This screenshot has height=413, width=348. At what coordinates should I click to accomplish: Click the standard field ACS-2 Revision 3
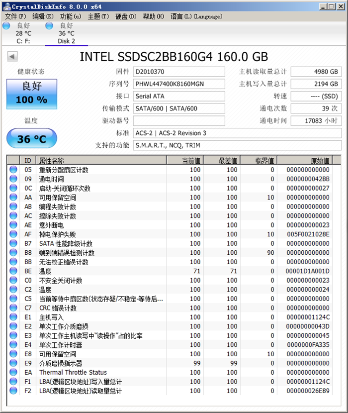point(238,133)
